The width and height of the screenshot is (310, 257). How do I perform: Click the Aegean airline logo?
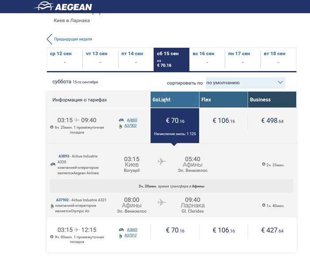pyautogui.click(x=63, y=6)
